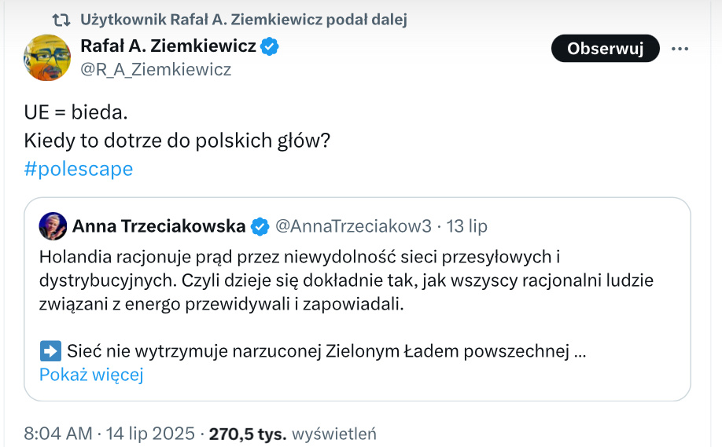The height and width of the screenshot is (447, 722).
Task: Click the '270,5 tys. wyświetleń' view count
Action: tap(293, 433)
